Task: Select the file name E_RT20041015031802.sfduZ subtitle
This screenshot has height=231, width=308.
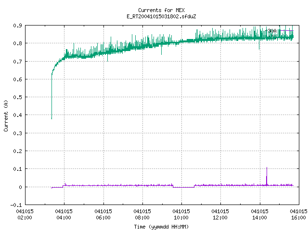Action: [161, 16]
